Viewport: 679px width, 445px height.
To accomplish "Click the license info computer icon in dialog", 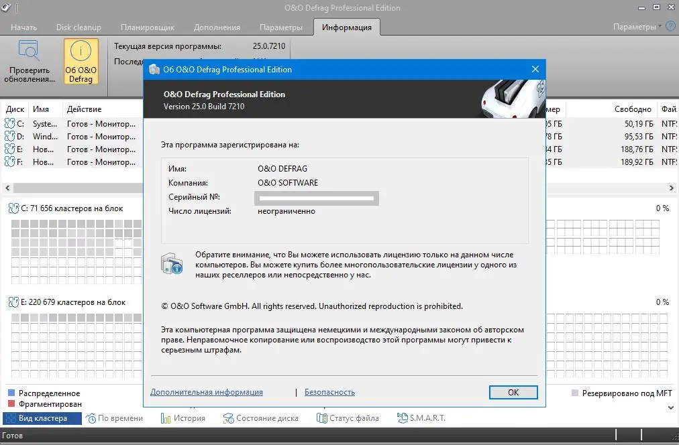I will click(172, 264).
